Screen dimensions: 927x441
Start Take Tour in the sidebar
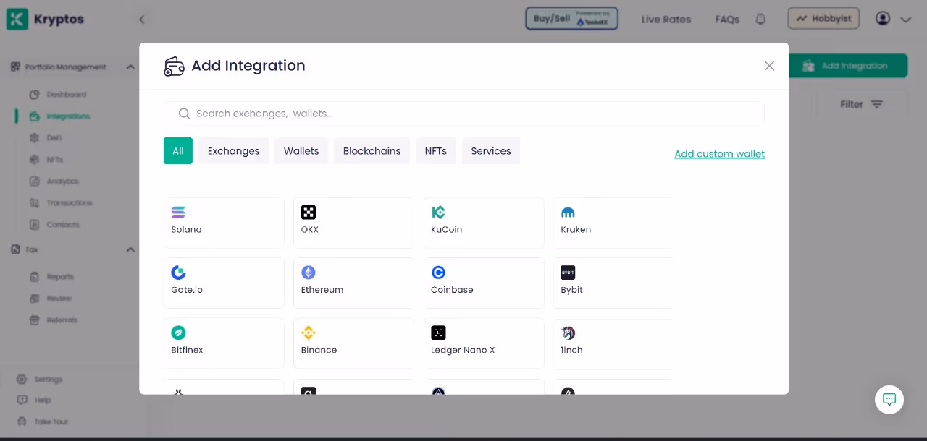pyautogui.click(x=43, y=421)
